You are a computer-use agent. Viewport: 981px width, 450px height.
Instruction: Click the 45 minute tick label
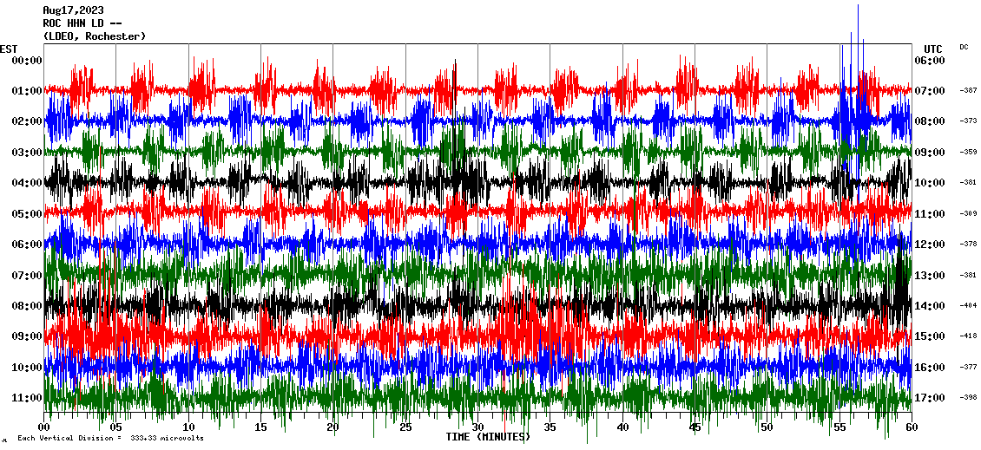695,427
